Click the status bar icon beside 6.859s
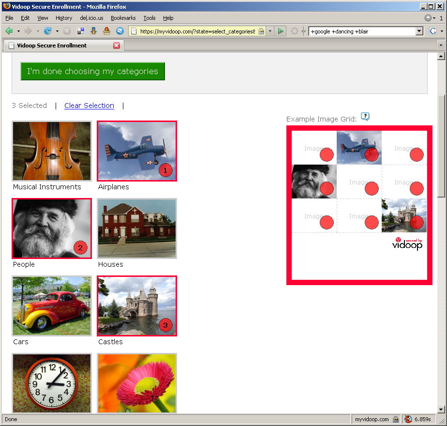 [x=408, y=419]
